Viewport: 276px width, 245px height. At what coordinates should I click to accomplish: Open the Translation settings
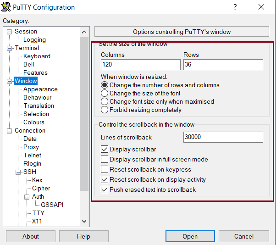click(x=39, y=106)
